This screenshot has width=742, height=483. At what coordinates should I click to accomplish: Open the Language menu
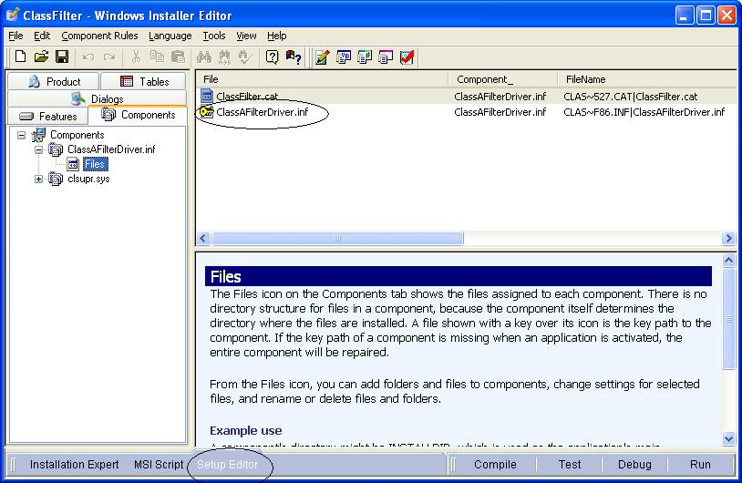tap(170, 36)
